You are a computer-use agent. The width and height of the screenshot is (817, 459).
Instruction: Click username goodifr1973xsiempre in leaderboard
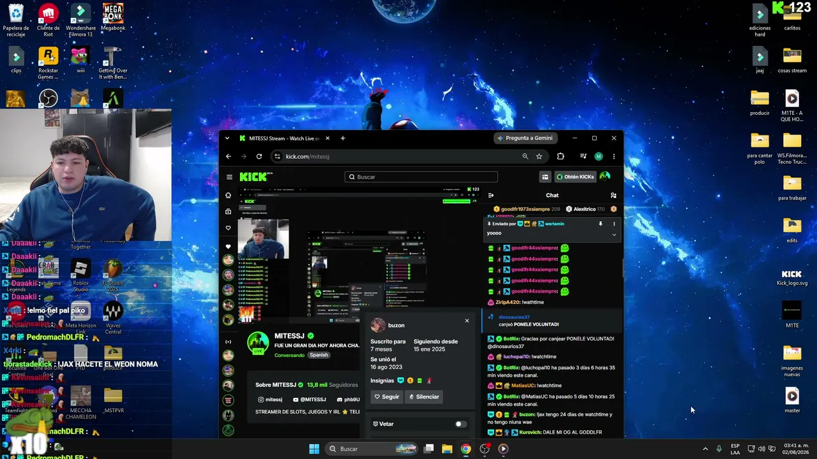pos(525,209)
